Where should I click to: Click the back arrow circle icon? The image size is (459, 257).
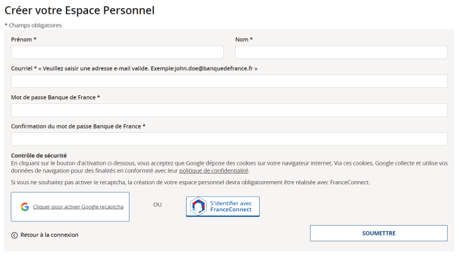pos(14,235)
